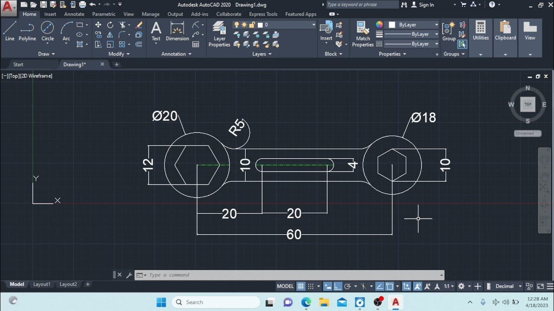Click the layer 0 color swatch
The width and height of the screenshot is (554, 311).
point(260,25)
